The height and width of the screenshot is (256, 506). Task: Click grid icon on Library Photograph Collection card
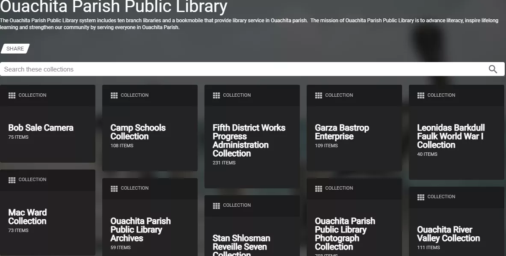(319, 188)
